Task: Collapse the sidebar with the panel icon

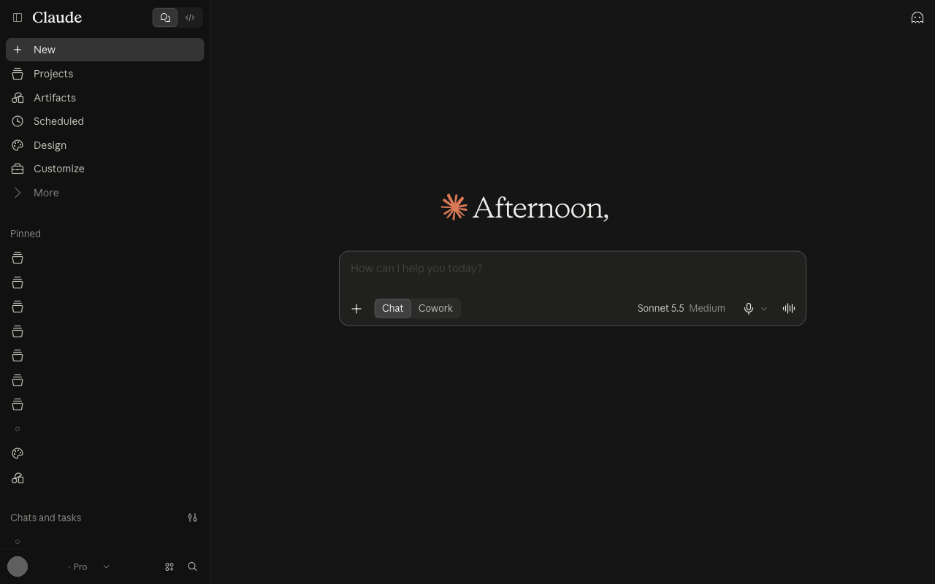Action: pyautogui.click(x=18, y=18)
